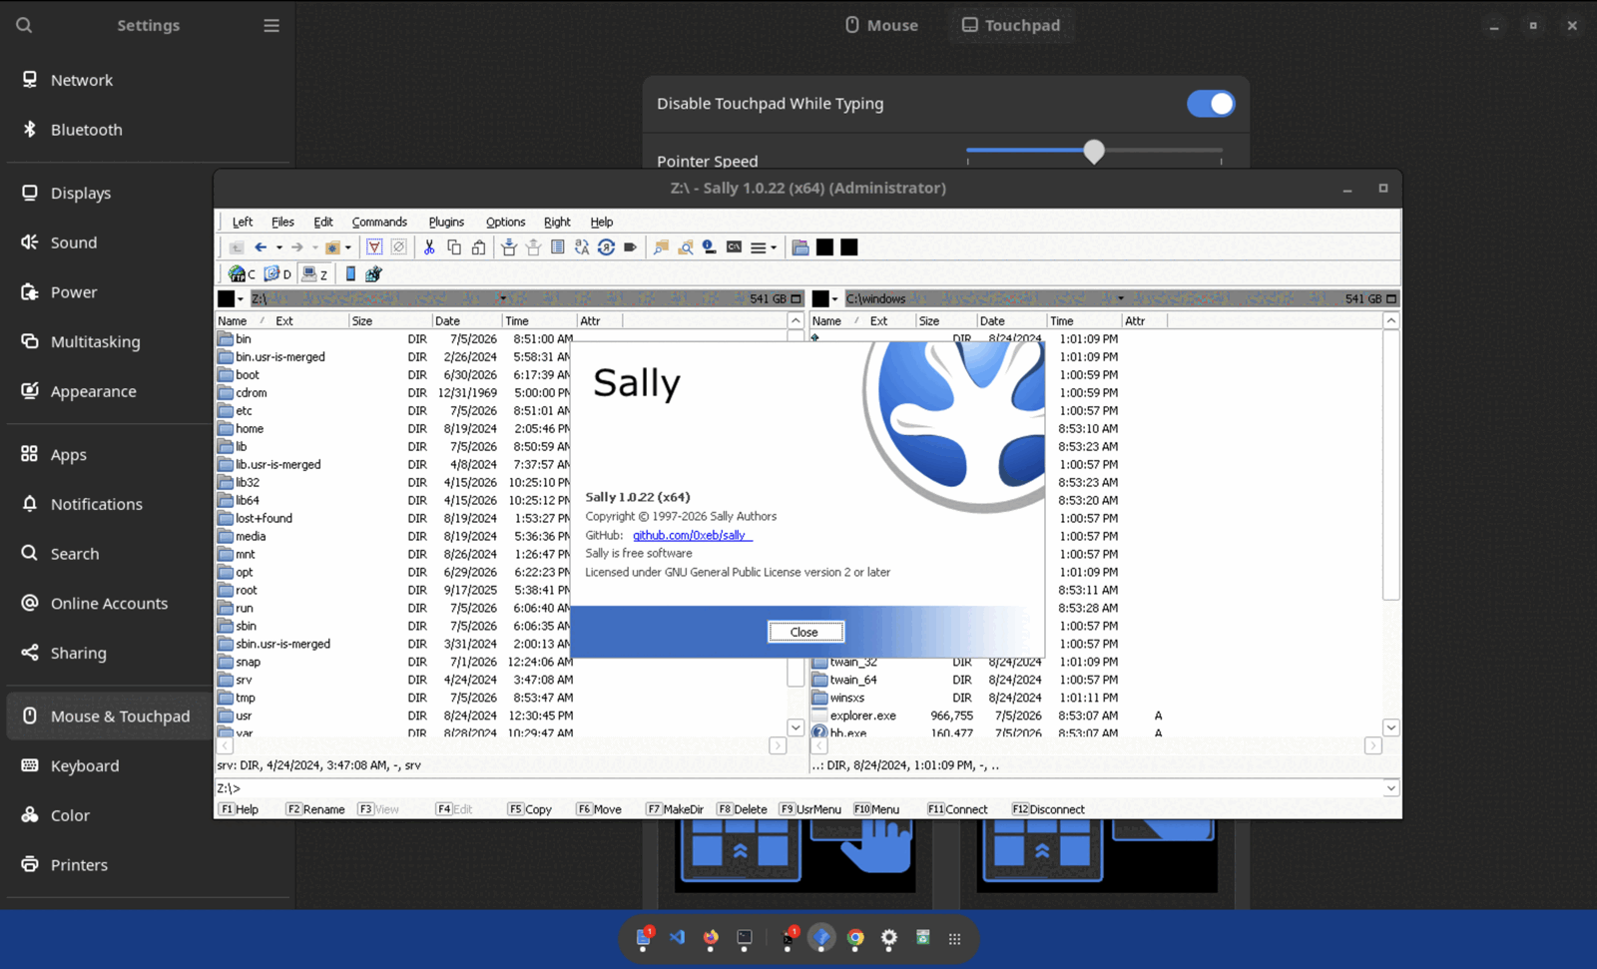Open Visual Studio Code from the dock
Viewport: 1597px width, 969px height.
(678, 937)
